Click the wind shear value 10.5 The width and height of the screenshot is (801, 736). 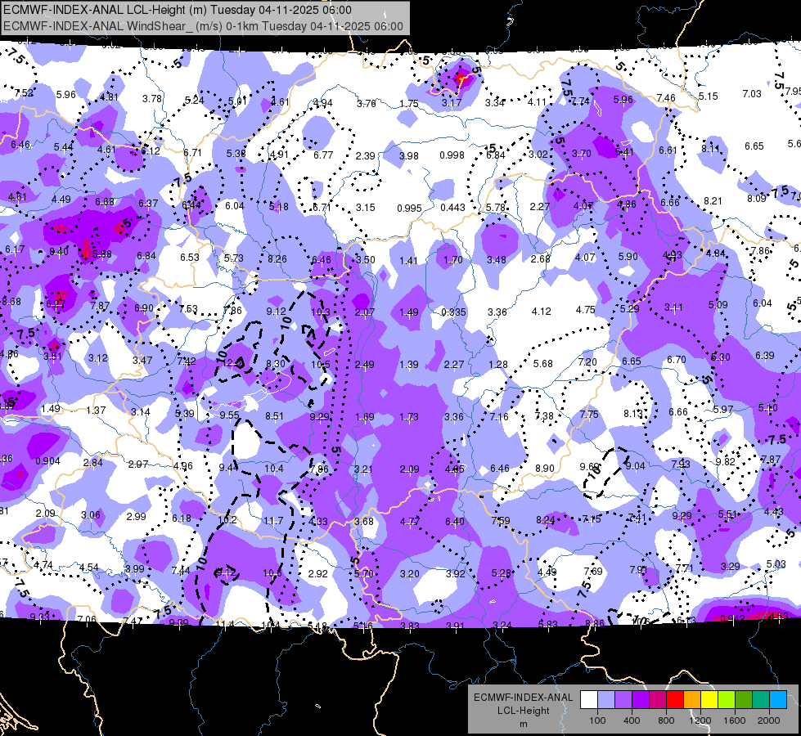click(x=321, y=364)
